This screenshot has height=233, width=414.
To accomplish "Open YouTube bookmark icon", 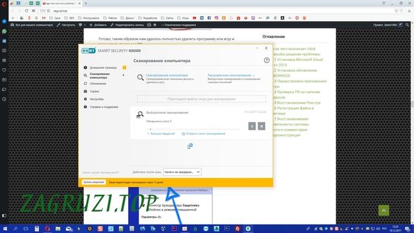I will click(x=194, y=18).
